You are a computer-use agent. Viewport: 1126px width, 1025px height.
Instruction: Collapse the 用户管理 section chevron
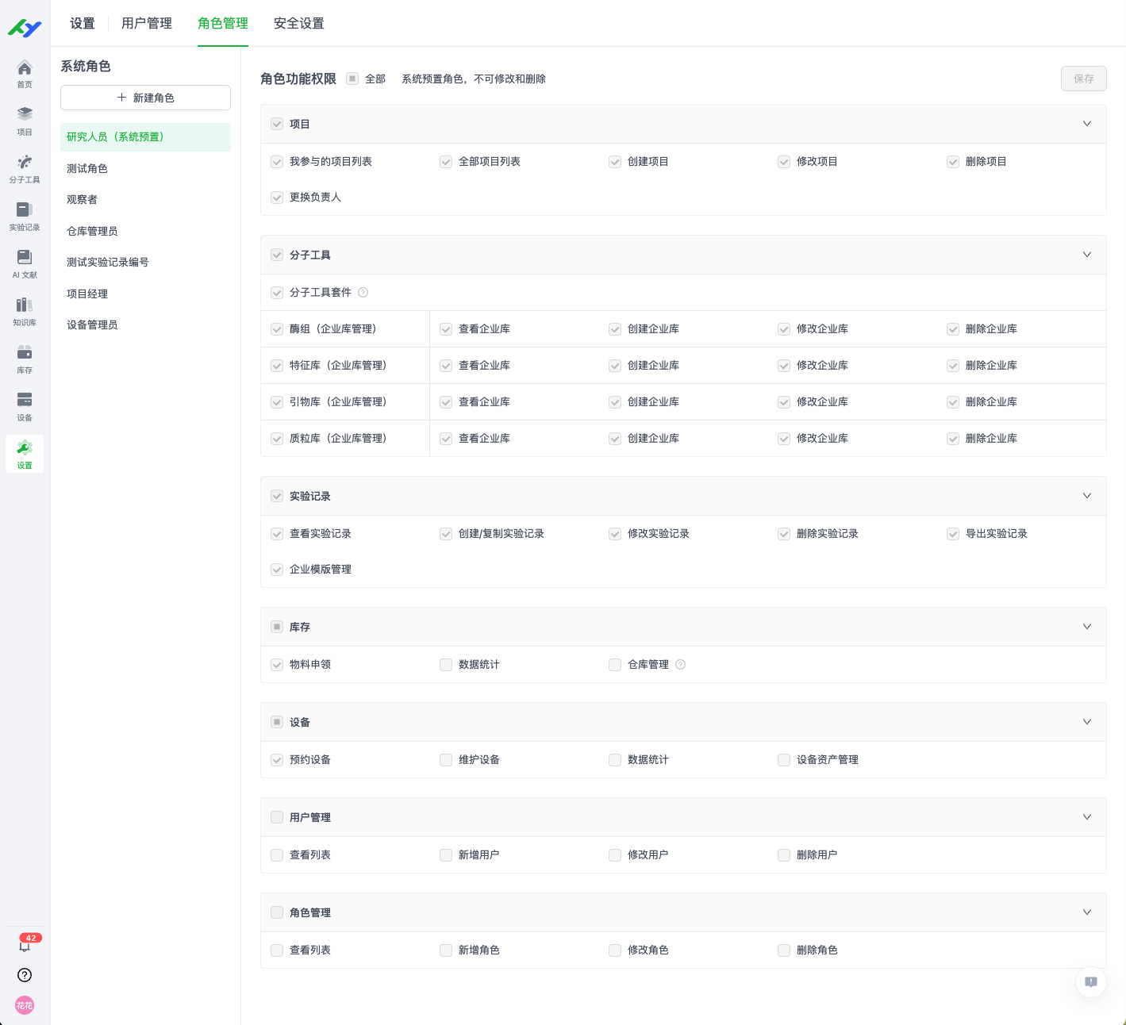click(1086, 817)
